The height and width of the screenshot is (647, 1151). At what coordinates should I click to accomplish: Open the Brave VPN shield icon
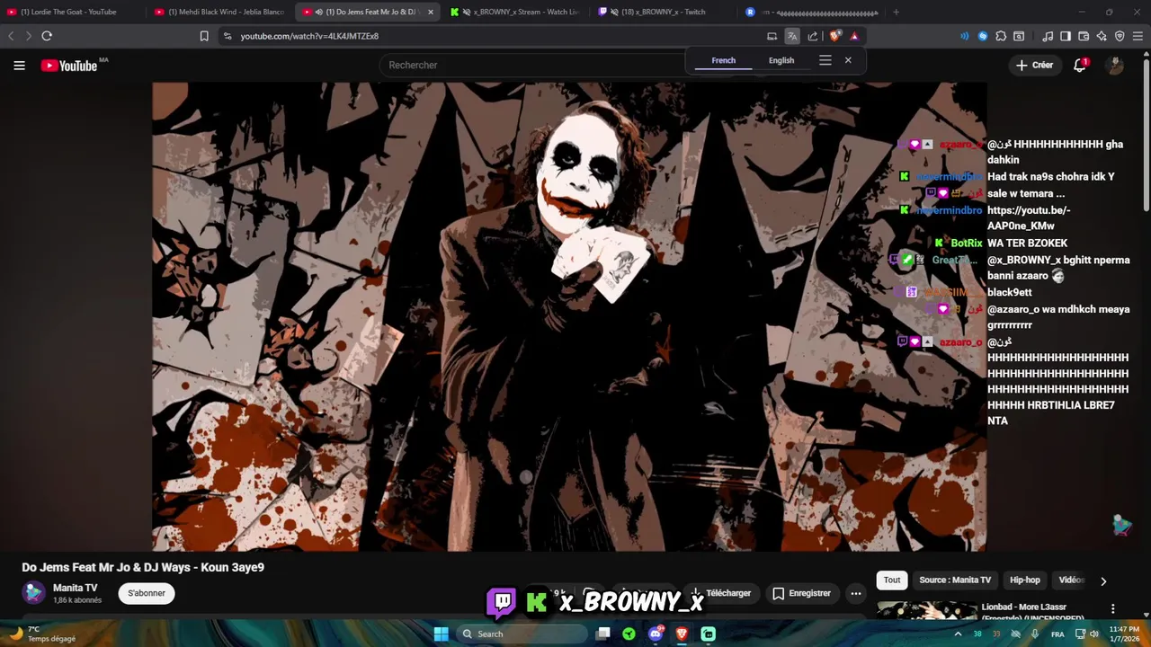click(1120, 36)
